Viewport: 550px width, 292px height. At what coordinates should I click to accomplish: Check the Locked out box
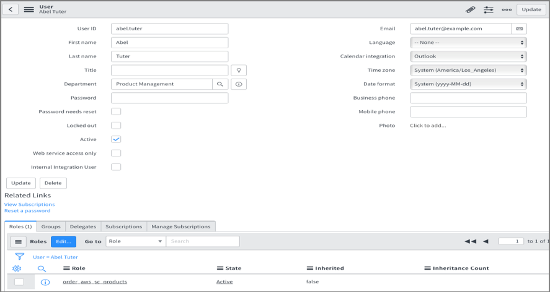click(116, 126)
